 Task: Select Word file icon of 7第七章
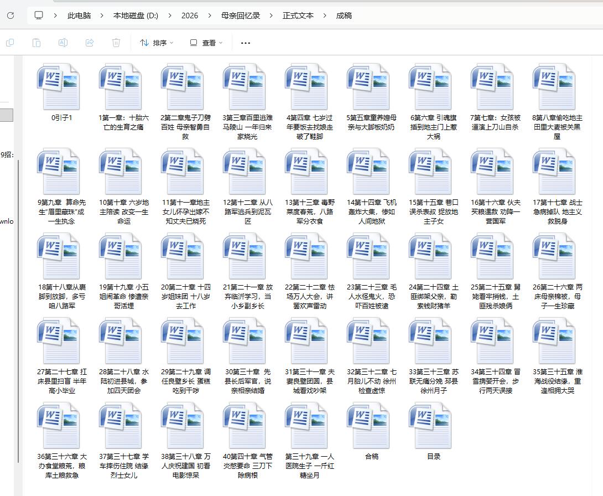pos(491,87)
